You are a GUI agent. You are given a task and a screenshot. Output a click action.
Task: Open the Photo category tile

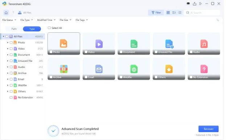tap(64, 44)
